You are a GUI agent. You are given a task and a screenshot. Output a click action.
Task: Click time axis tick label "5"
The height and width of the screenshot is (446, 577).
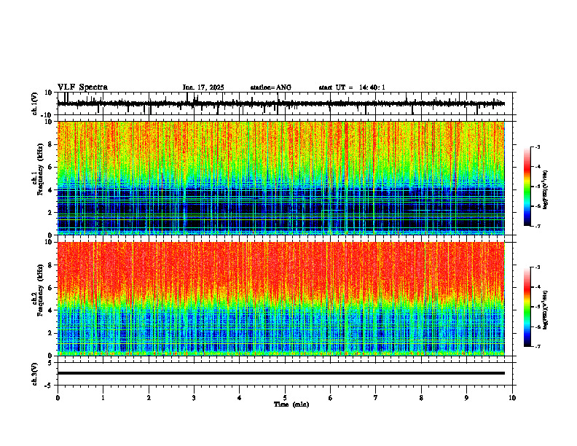point(285,398)
